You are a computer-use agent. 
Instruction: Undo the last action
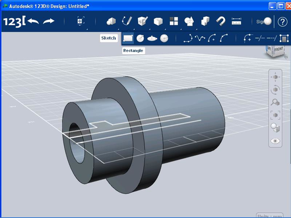click(x=33, y=21)
